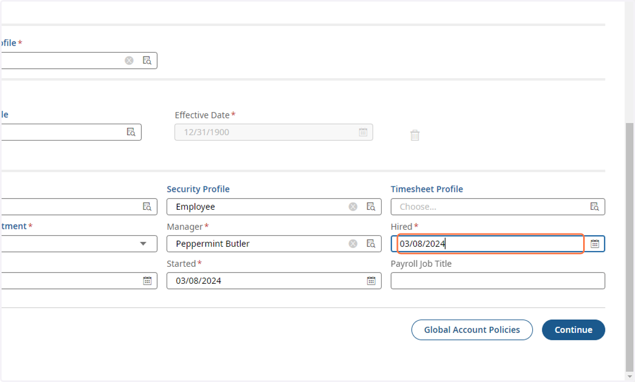The height and width of the screenshot is (382, 635).
Task: Click the Timesheet Profile Choose field
Action: coord(498,207)
